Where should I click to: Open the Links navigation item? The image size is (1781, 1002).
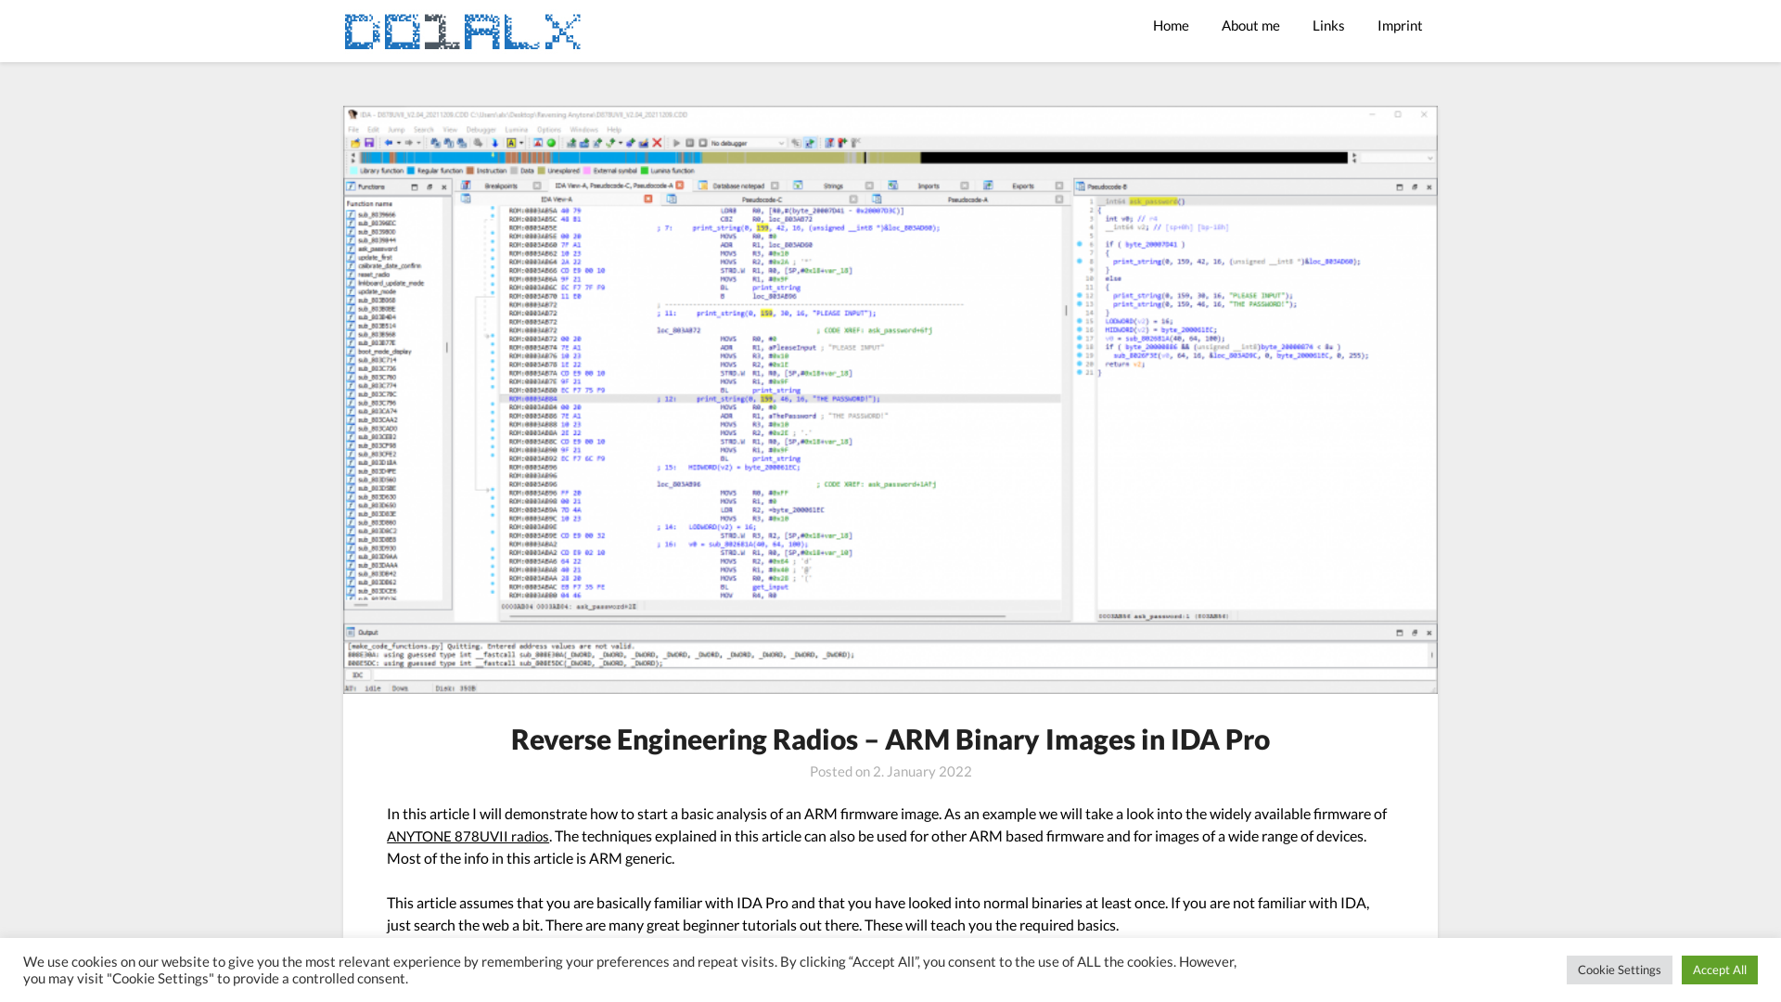(1328, 26)
